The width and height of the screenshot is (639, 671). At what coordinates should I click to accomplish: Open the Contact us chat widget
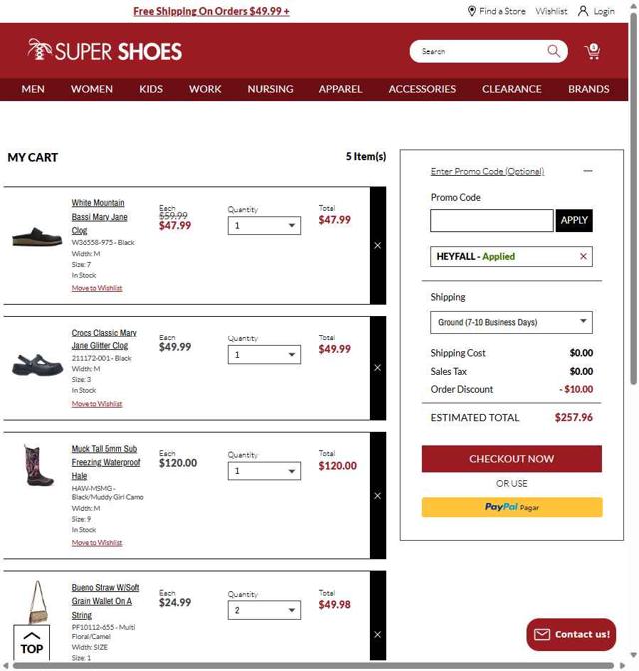pos(571,634)
